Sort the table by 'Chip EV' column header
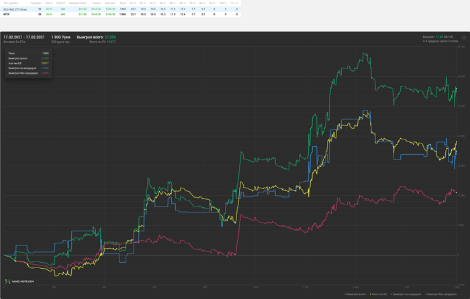The image size is (470, 299). 61,3
